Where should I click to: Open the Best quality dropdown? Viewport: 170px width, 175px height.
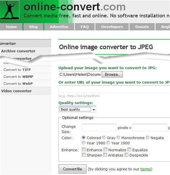pos(77,109)
